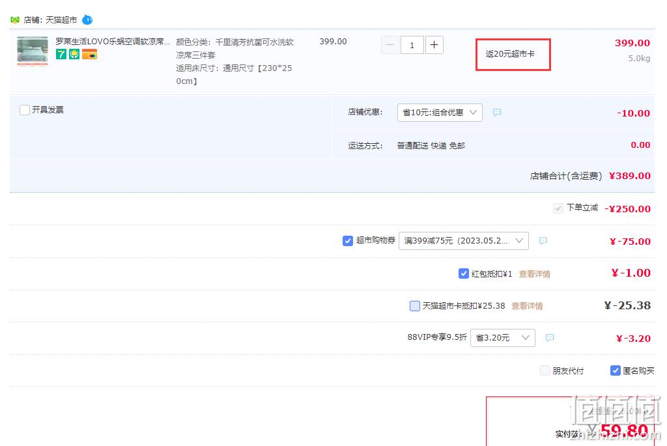Click the 5.0kg weight label
The height and width of the screenshot is (446, 667).
click(x=639, y=58)
